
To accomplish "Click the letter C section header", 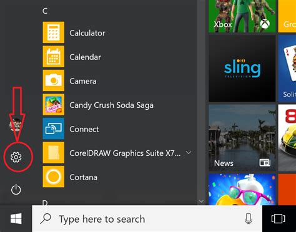I will click(45, 11).
